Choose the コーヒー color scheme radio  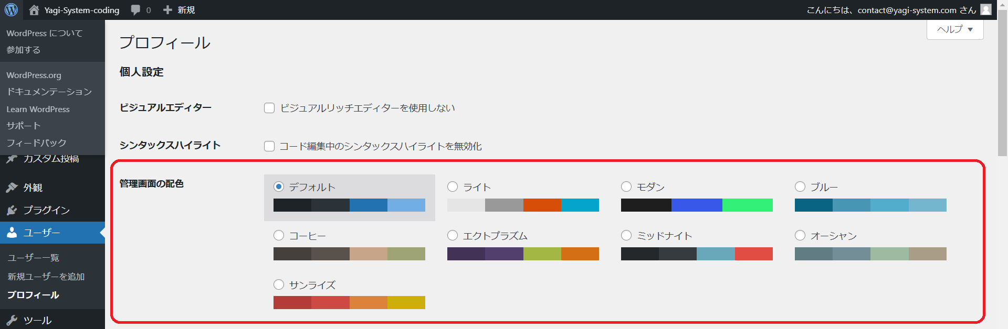[x=279, y=236]
